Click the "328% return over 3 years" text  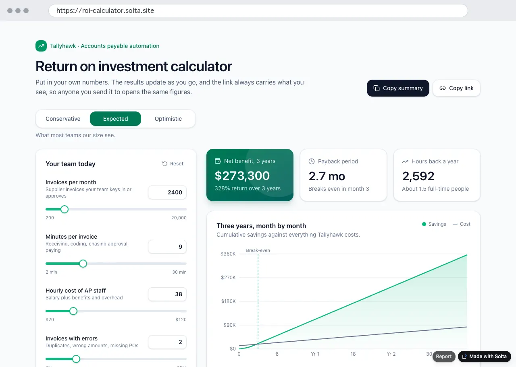click(x=248, y=188)
